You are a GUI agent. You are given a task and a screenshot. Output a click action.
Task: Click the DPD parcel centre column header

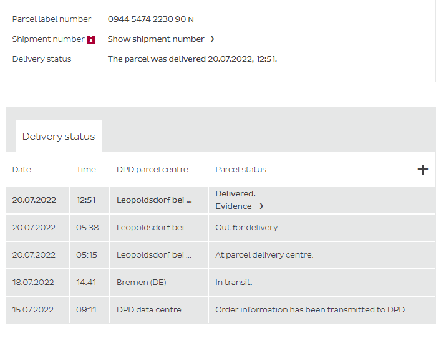[x=152, y=170]
